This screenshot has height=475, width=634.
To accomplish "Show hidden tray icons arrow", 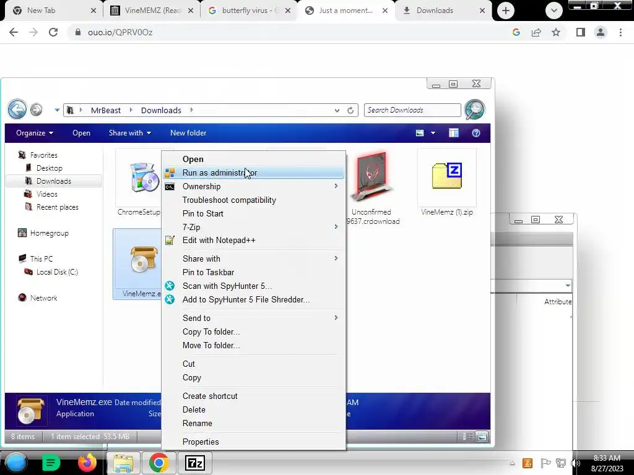I will [512, 463].
